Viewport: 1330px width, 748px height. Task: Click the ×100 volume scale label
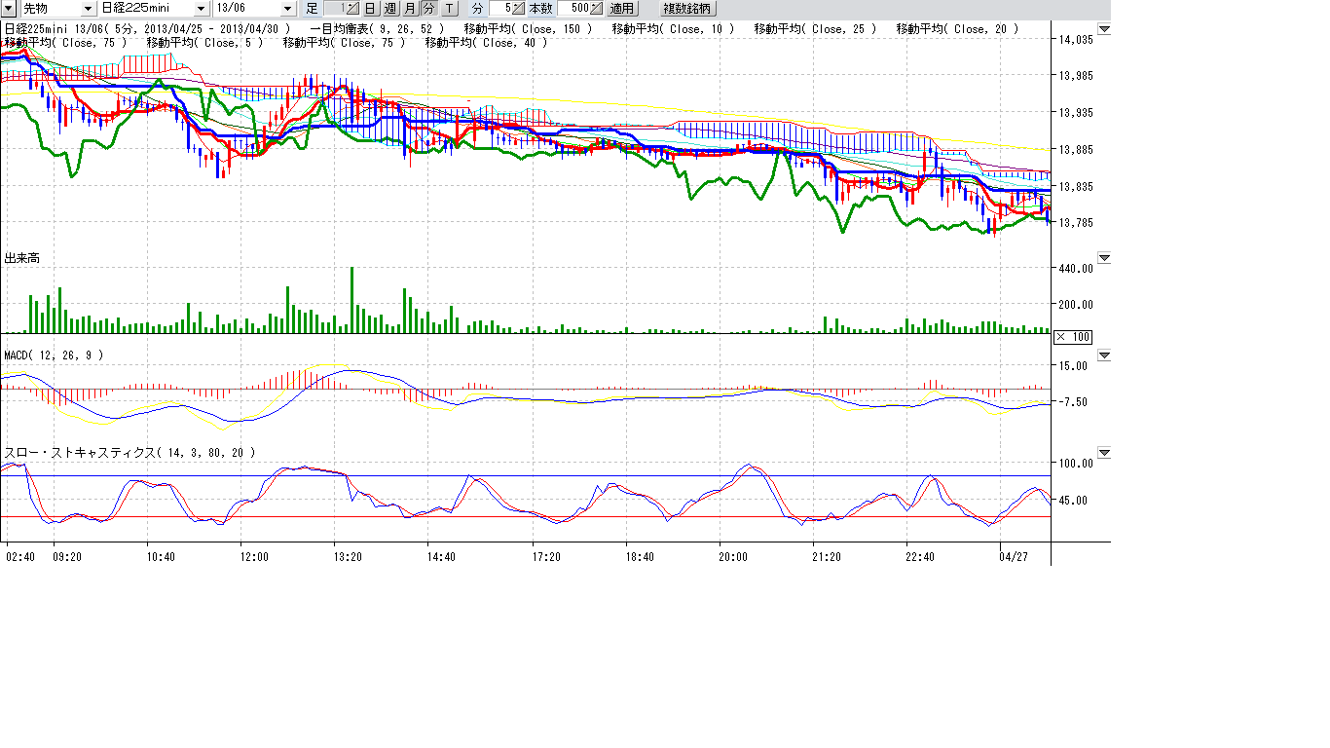(x=1073, y=337)
